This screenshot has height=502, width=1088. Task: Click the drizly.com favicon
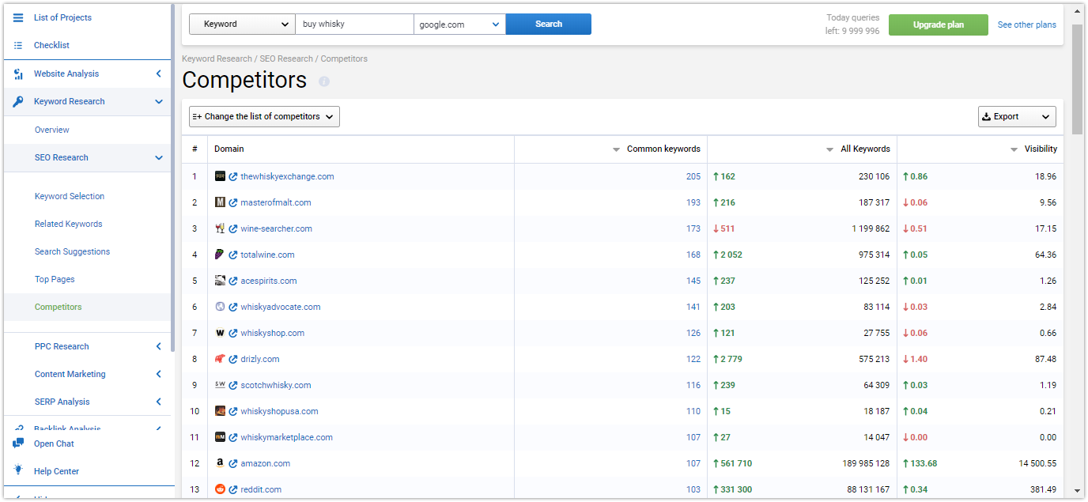pyautogui.click(x=220, y=359)
